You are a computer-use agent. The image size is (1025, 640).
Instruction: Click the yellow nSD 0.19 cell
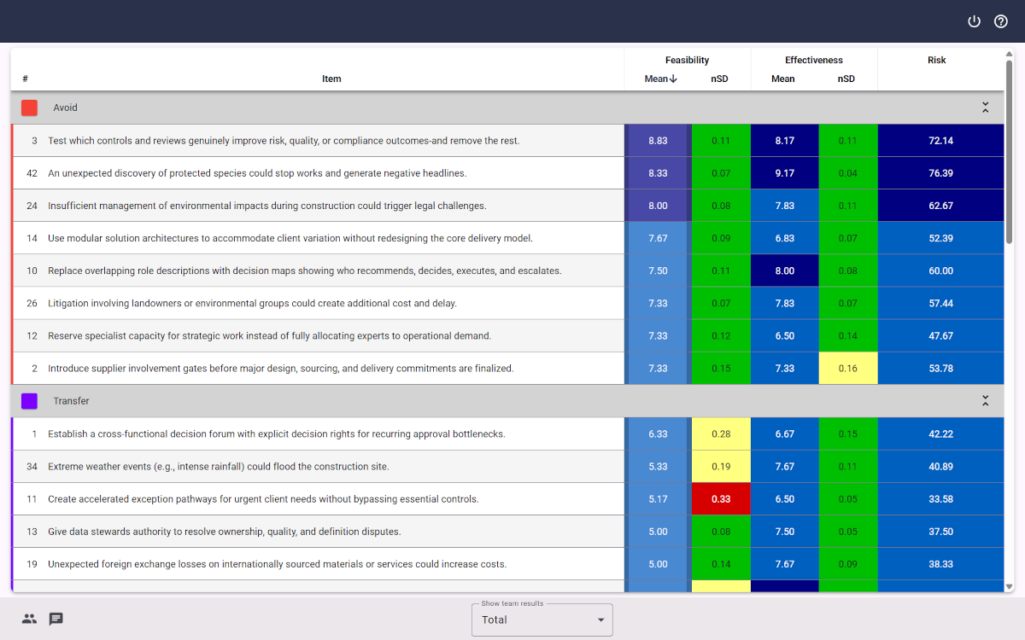[x=721, y=466]
